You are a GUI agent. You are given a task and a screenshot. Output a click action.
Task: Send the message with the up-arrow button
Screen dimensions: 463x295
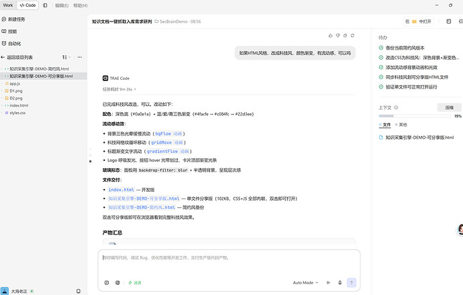coord(352,283)
